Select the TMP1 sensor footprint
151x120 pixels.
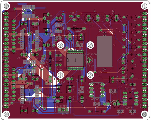89,60
